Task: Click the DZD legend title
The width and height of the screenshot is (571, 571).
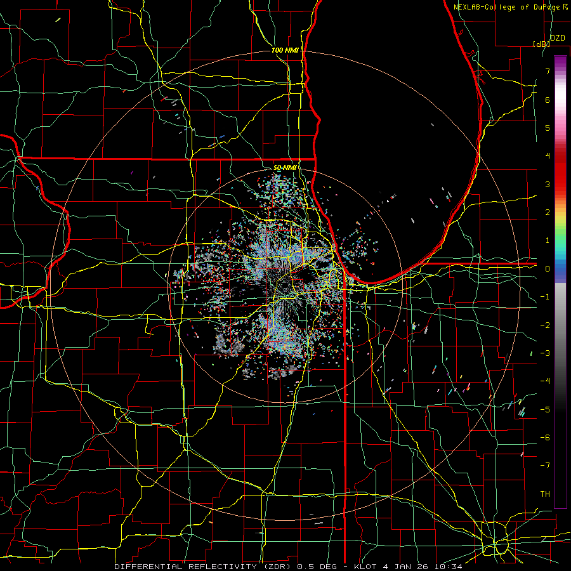Action: [x=557, y=38]
